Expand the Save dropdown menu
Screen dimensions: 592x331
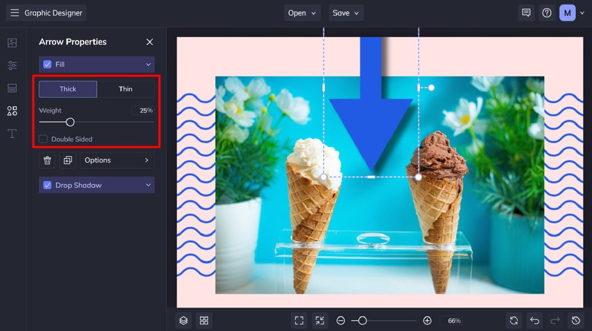tap(346, 13)
